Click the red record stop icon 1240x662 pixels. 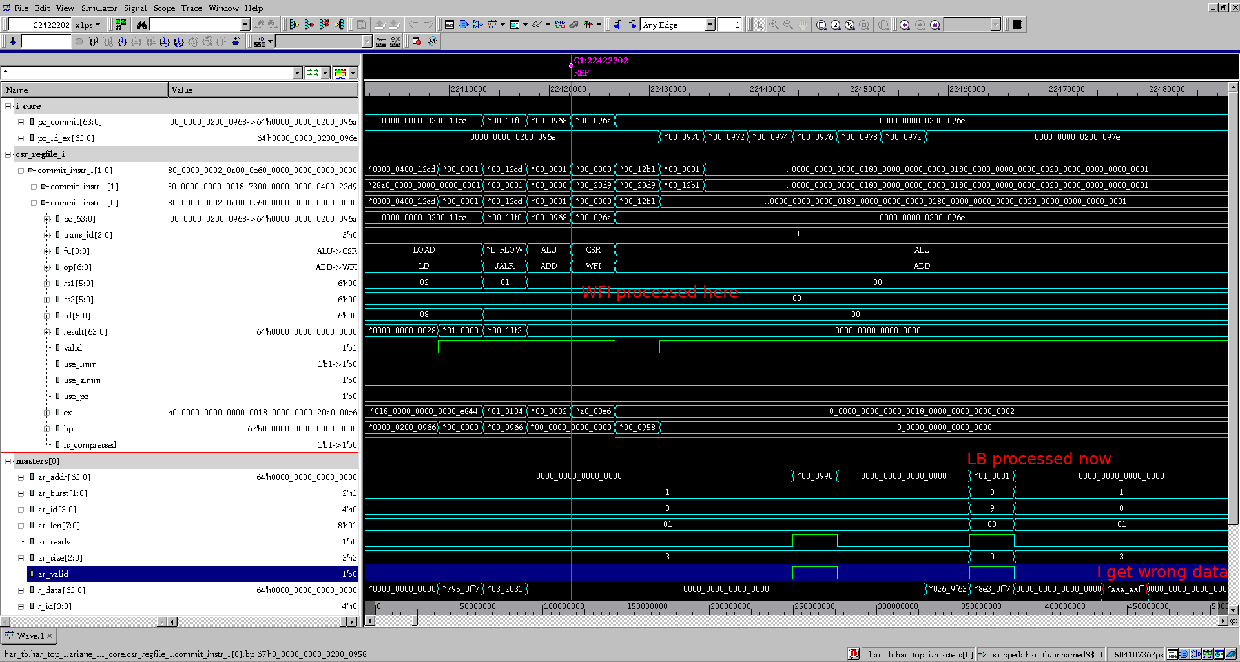point(417,41)
